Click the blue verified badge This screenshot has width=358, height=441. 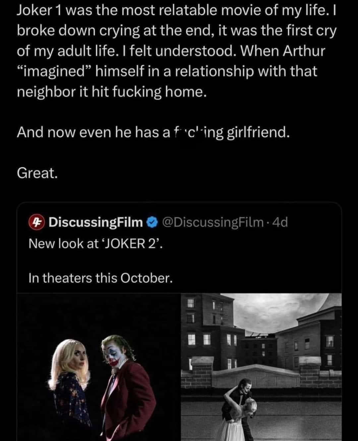152,222
